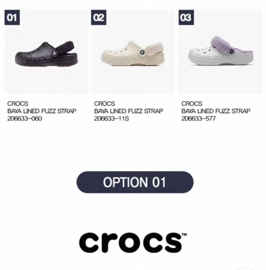This screenshot has height=270, width=266.
Task: Click second BAYA LINED FUZZ STRAP title
Action: (129, 111)
